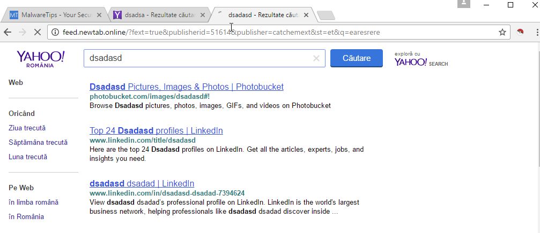The height and width of the screenshot is (233, 540).
Task: Filter results by Săptămâna trecută
Action: [38, 142]
